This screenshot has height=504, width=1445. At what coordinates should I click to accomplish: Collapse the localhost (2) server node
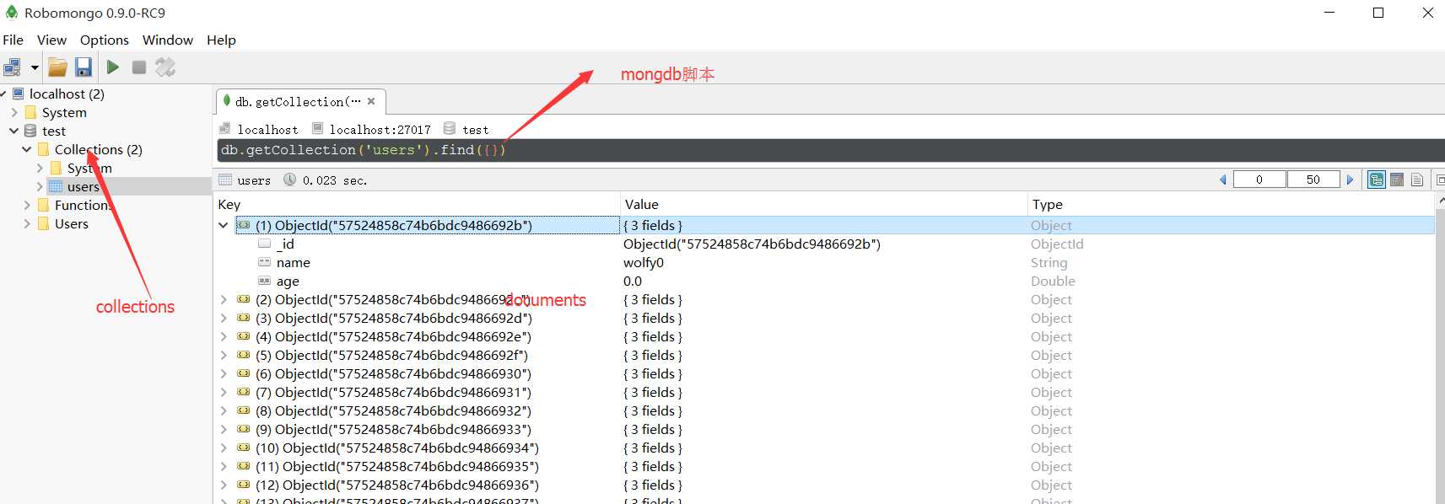tap(3, 94)
